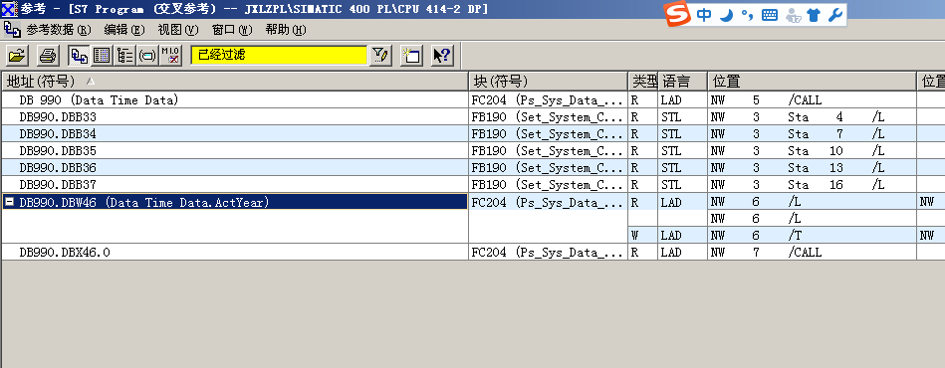Open the filter settings funnel icon

pos(379,56)
